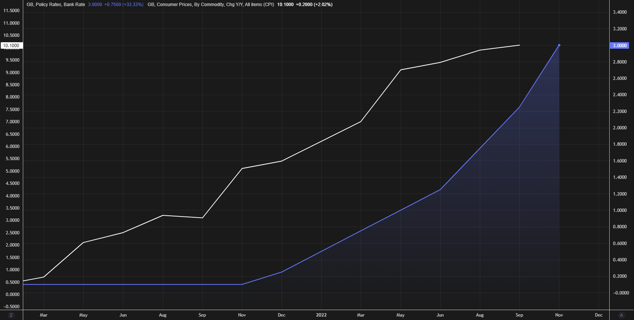634x320 pixels.
Task: Click the 2022 label on the time axis
Action: point(321,315)
